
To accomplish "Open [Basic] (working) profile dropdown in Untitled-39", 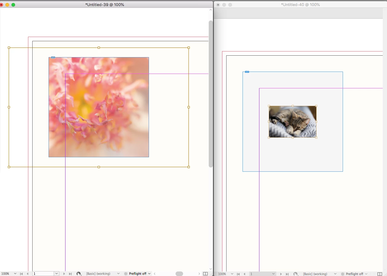I will [x=118, y=274].
